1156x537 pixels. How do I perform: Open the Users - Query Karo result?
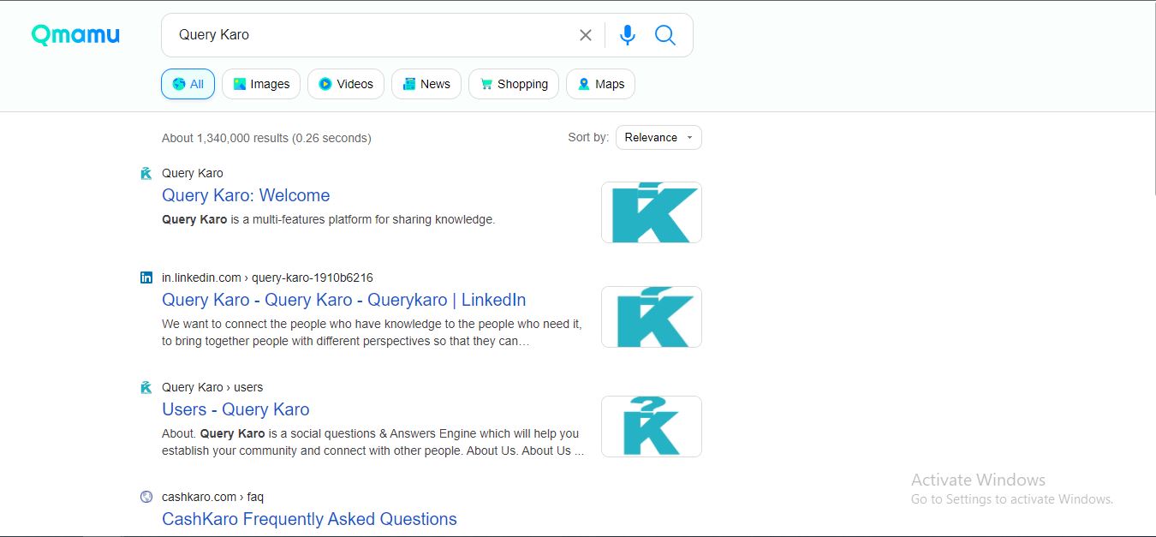click(235, 409)
